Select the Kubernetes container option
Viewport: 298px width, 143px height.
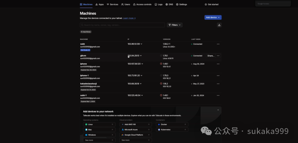click(172, 130)
